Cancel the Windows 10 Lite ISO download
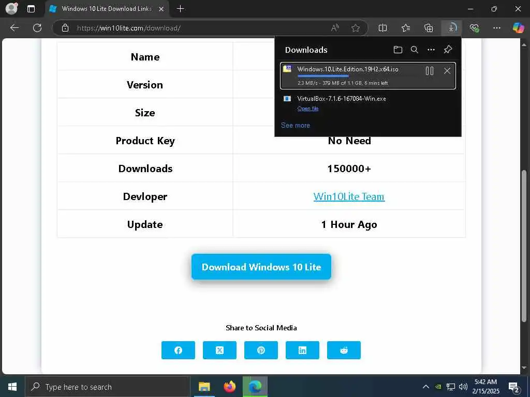Viewport: 530px width, 397px height. [x=447, y=71]
